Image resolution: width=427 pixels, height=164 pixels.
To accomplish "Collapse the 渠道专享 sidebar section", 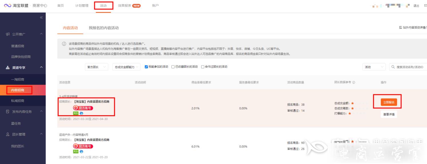I will coord(41,67).
